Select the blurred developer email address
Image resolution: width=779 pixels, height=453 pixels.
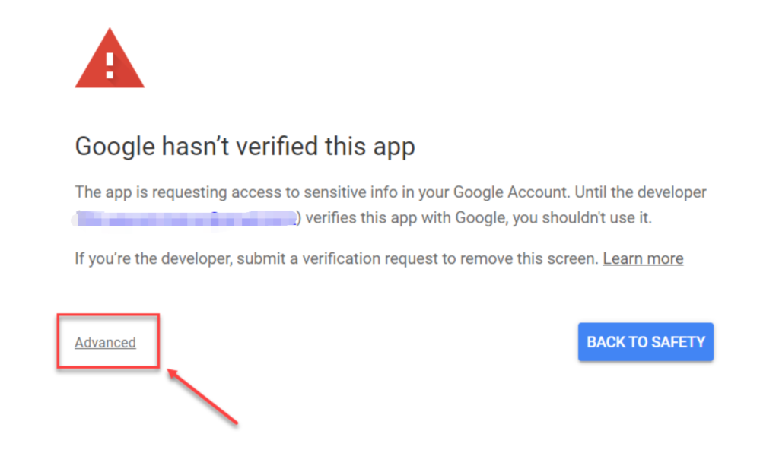[x=186, y=218]
